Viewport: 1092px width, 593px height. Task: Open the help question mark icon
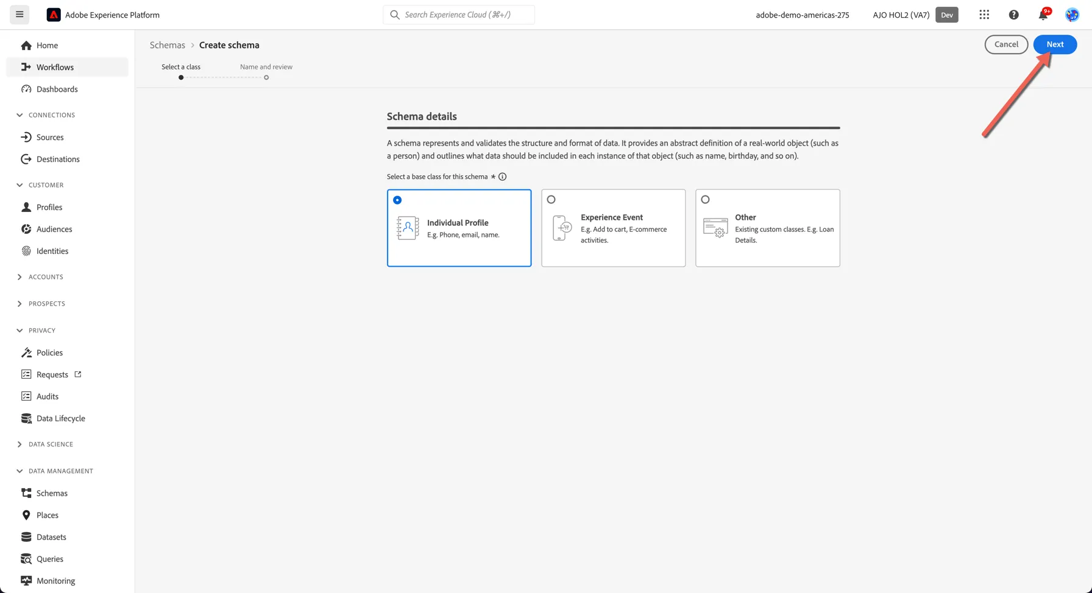pyautogui.click(x=1013, y=15)
